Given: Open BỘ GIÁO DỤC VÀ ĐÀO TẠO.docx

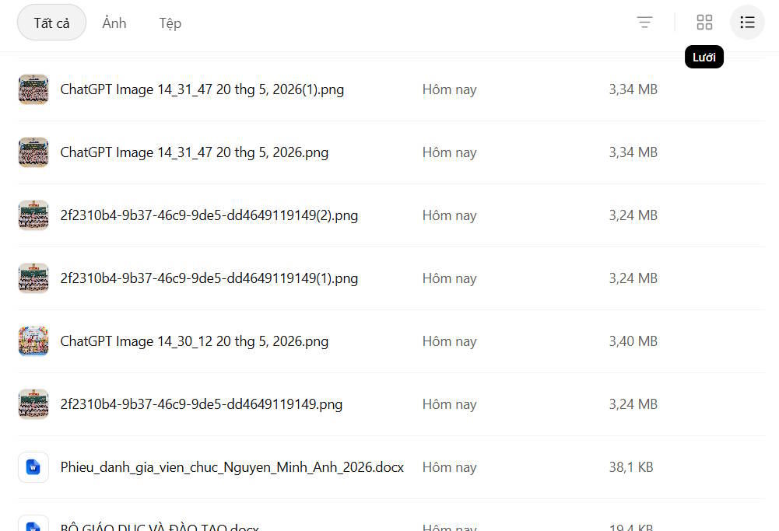Looking at the screenshot, I should (160, 526).
